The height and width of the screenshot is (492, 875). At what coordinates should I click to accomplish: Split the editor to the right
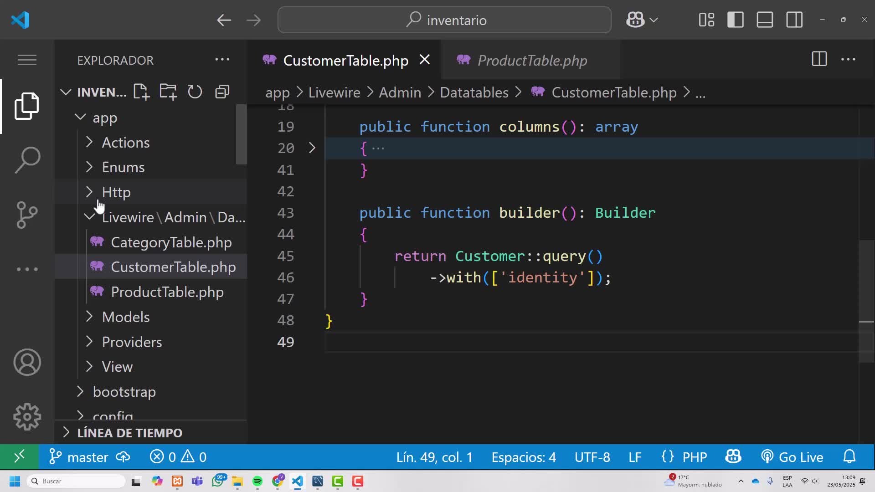(x=819, y=59)
